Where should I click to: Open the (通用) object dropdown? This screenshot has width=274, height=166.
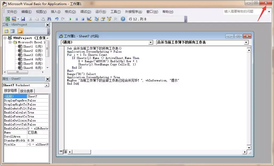point(151,42)
